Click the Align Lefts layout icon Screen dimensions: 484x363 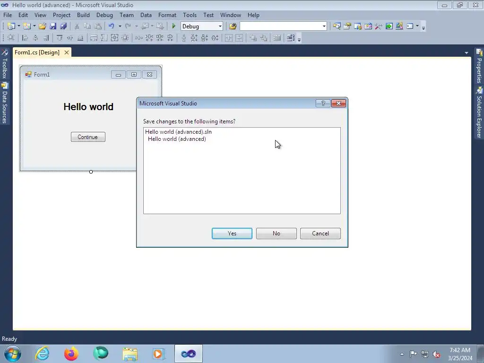coord(26,38)
